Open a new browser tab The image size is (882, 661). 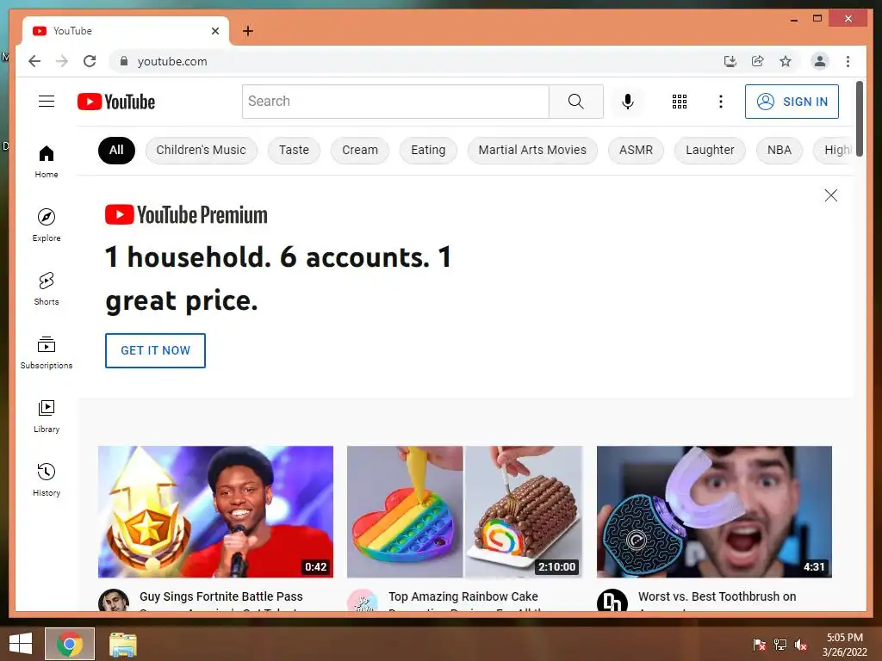tap(247, 31)
